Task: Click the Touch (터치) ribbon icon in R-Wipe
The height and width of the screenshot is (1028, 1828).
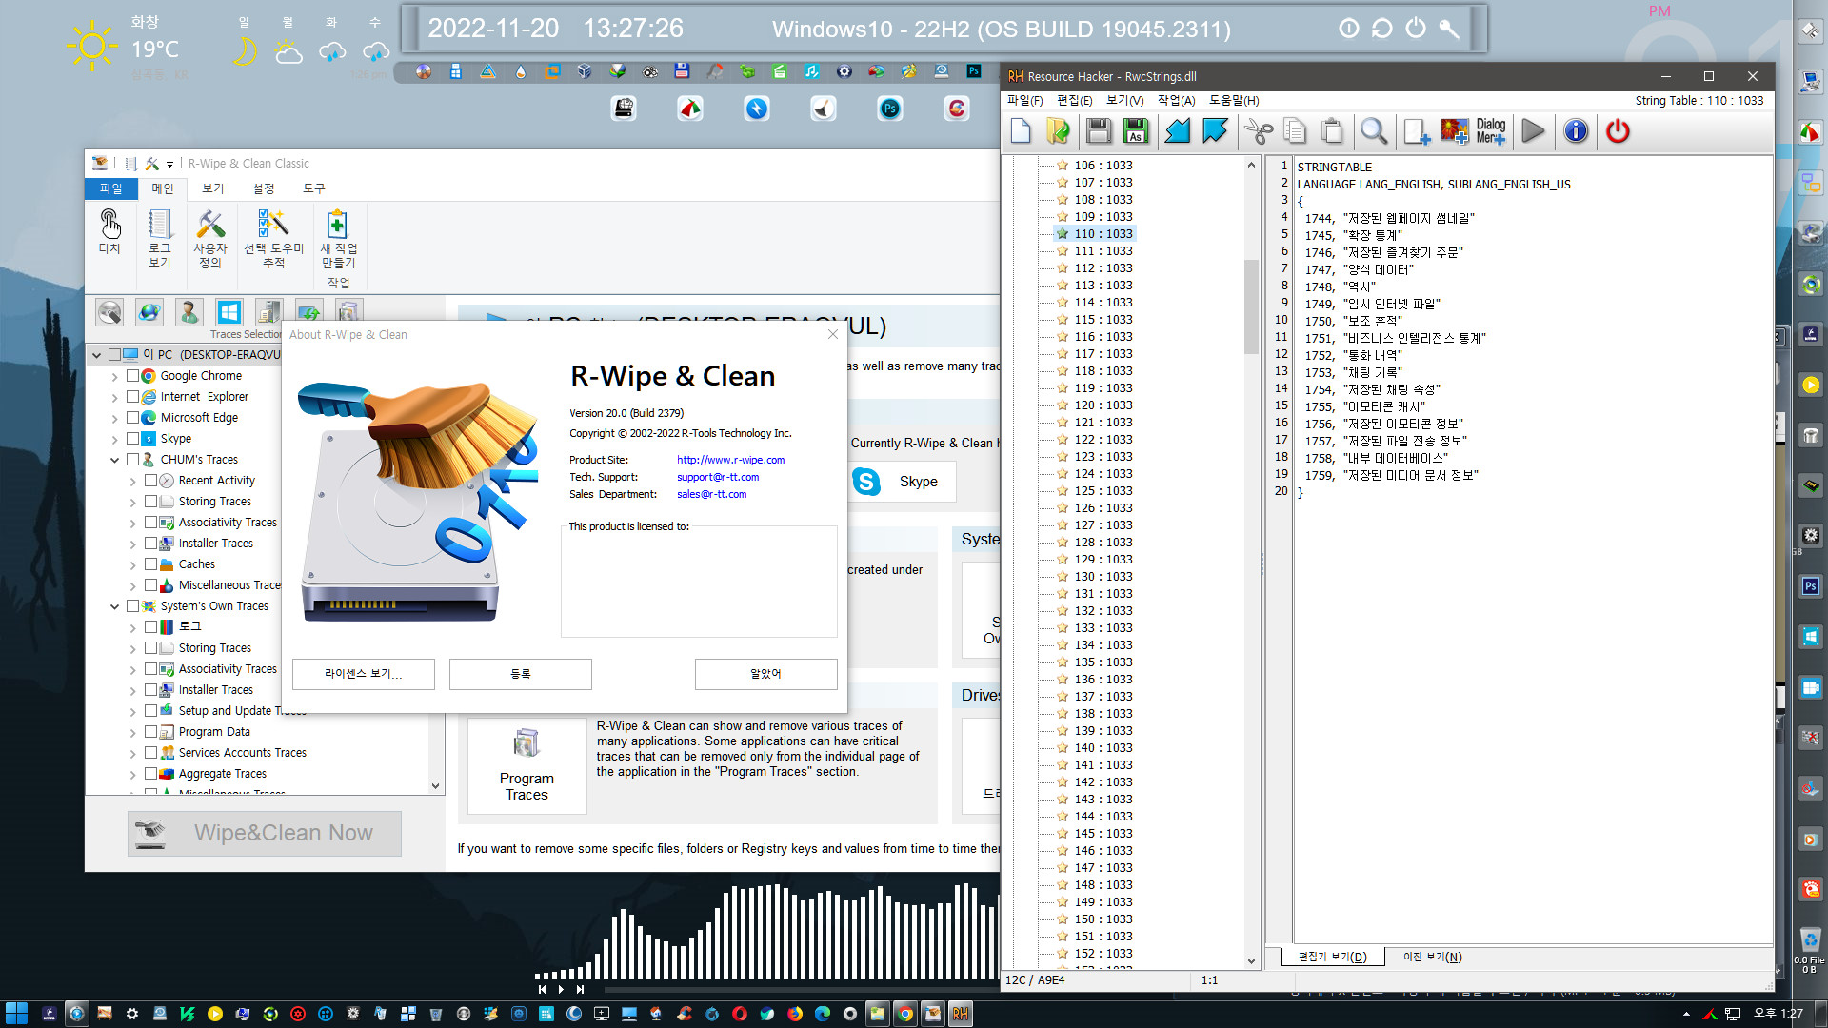Action: [110, 233]
